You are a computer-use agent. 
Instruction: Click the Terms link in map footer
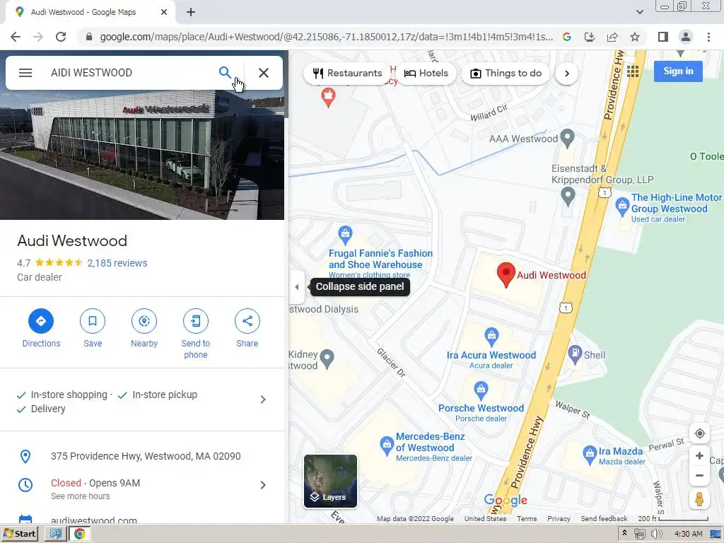pyautogui.click(x=527, y=518)
